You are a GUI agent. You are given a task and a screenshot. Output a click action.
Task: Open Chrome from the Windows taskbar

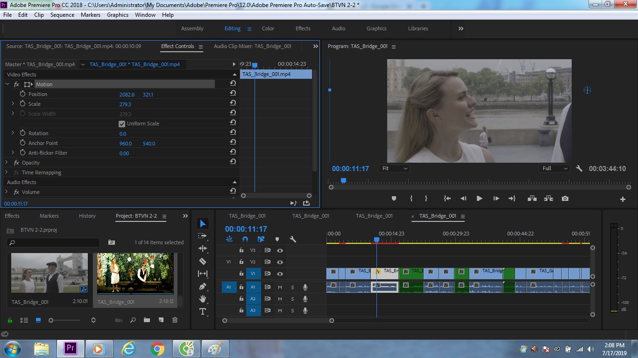click(x=157, y=349)
